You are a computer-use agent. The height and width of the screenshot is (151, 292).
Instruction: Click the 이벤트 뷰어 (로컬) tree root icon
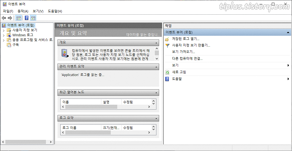[x=4, y=25]
